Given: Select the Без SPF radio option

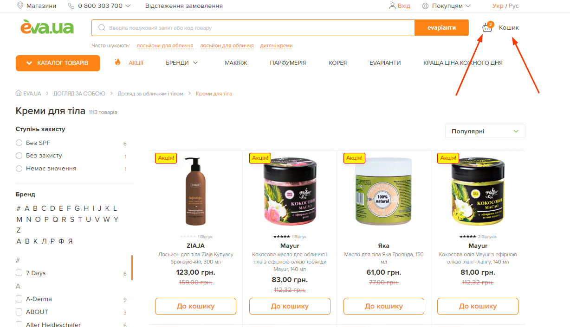Looking at the screenshot, I should click(x=19, y=143).
